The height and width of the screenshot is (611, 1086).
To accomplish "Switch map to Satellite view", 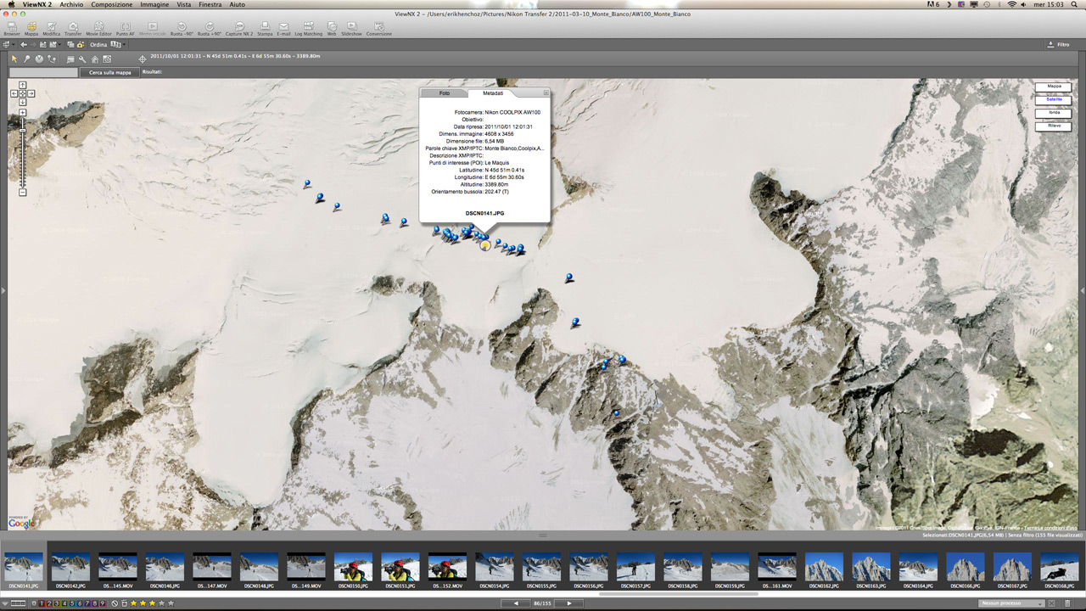I will point(1053,99).
